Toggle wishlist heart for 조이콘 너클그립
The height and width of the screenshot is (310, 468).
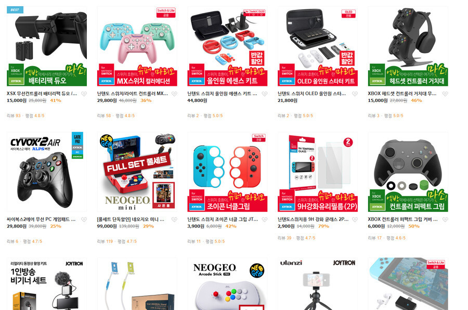coord(265,219)
